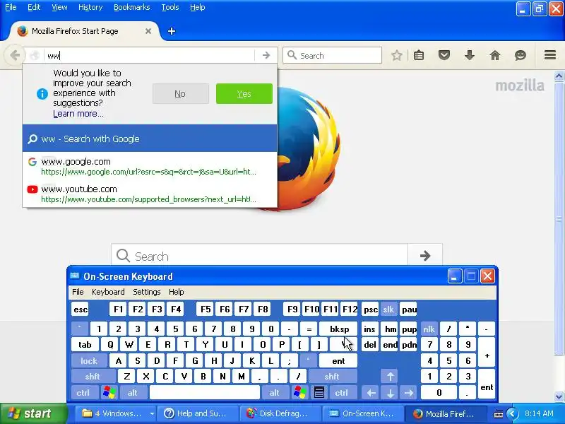Toggle the left shft key
This screenshot has height=424, width=565.
pos(93,377)
